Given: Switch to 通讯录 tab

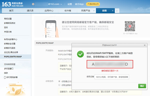Looking at the screenshot, I should (30, 10).
